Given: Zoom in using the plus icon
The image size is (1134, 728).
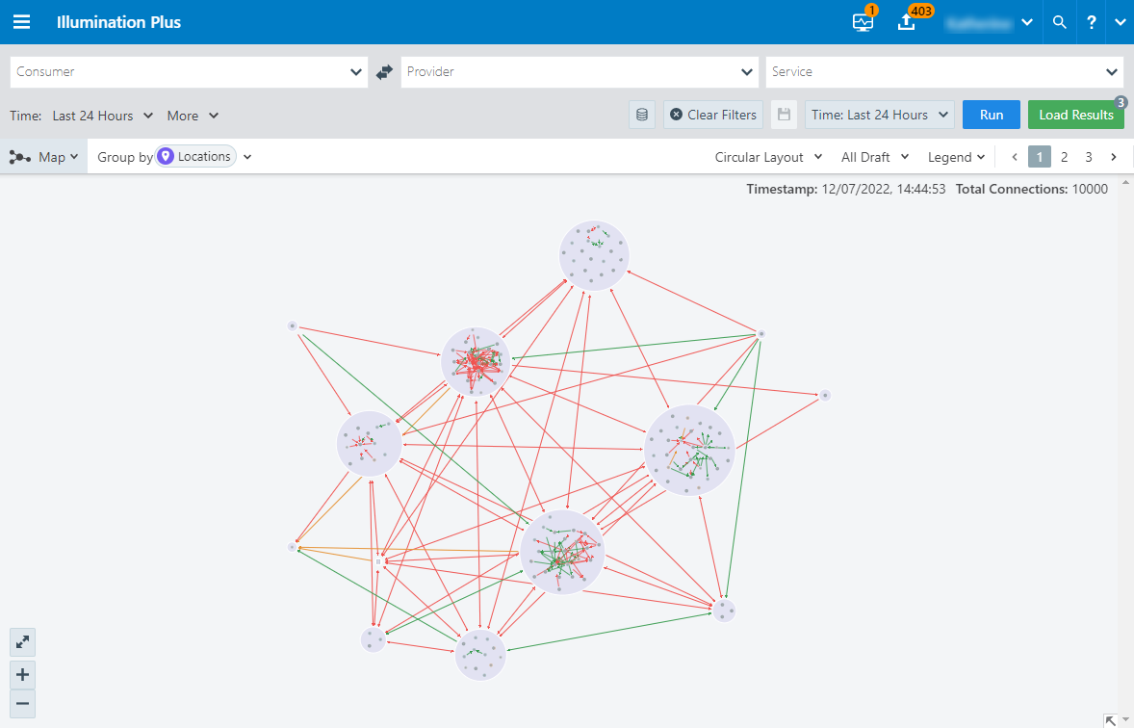Looking at the screenshot, I should (x=22, y=675).
